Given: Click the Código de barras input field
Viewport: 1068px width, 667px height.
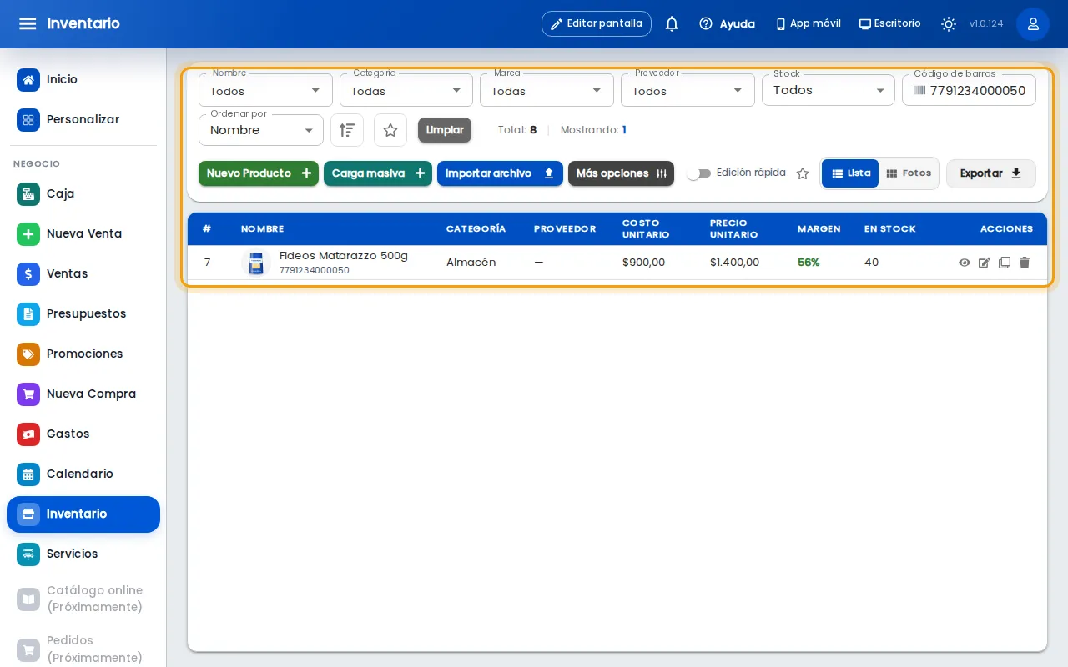Looking at the screenshot, I should click(x=969, y=90).
